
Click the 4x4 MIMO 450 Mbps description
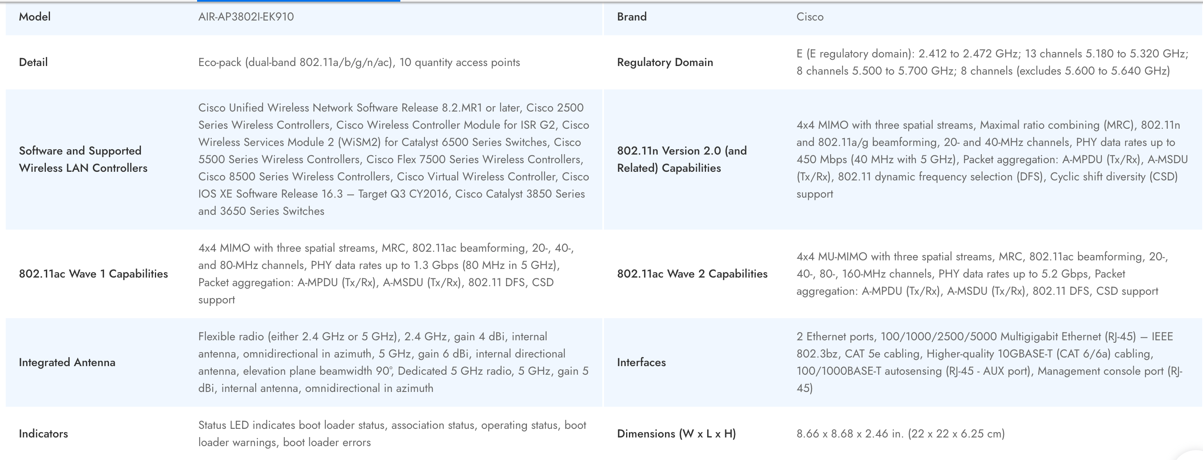992,159
